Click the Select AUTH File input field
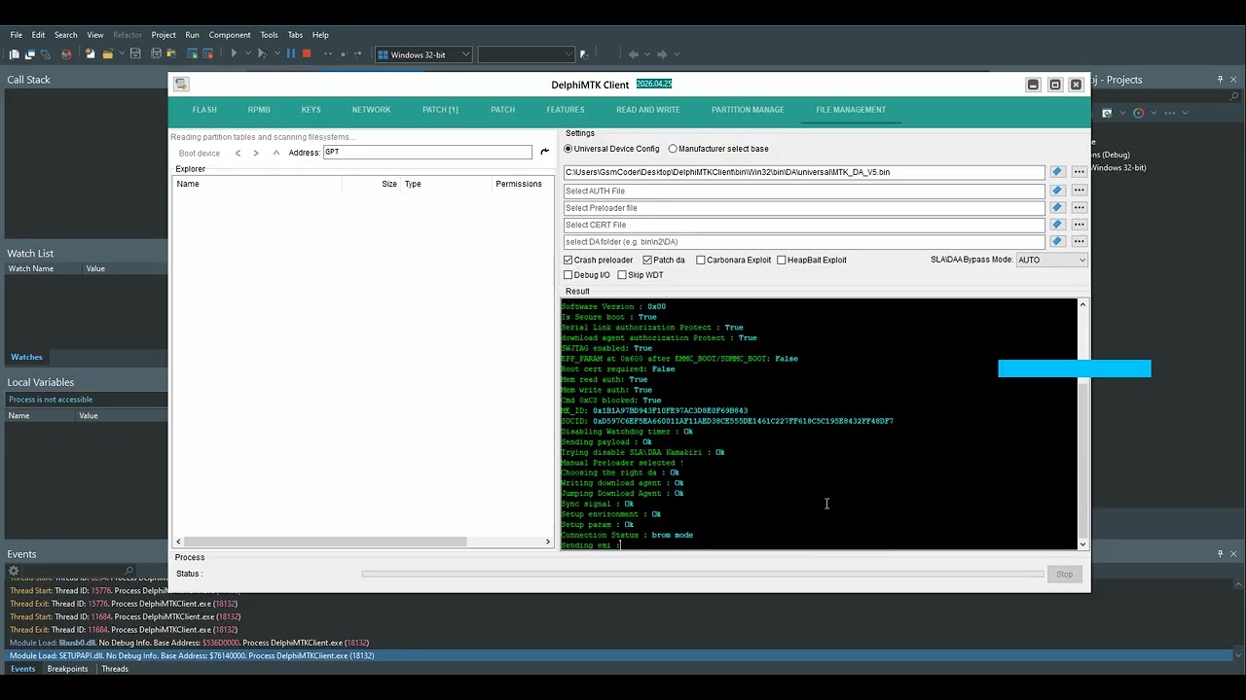The height and width of the screenshot is (700, 1246). coord(804,191)
